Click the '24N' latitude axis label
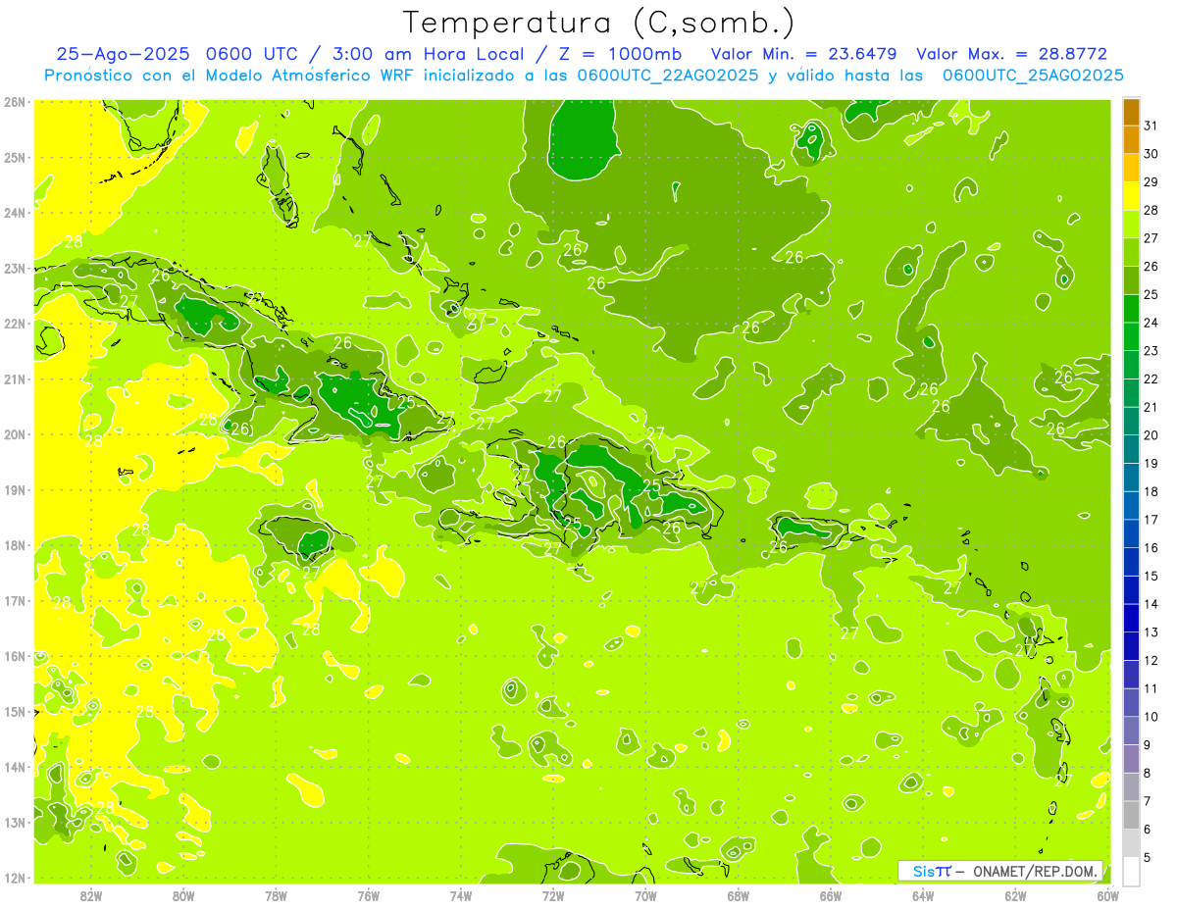This screenshot has height=909, width=1177. [x=15, y=213]
